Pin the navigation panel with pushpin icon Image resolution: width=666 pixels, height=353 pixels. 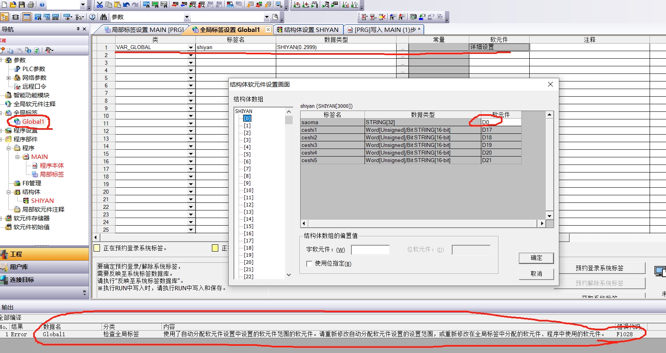tap(78, 29)
